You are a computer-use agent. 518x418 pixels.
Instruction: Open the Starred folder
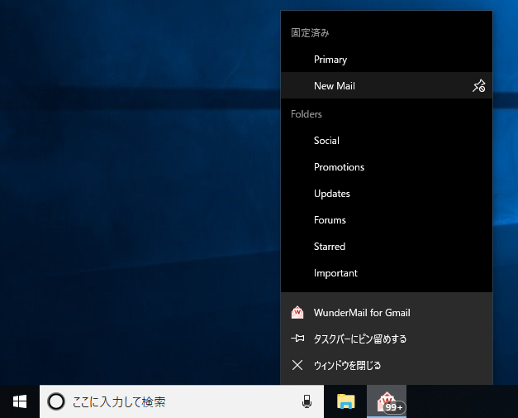tap(387, 247)
